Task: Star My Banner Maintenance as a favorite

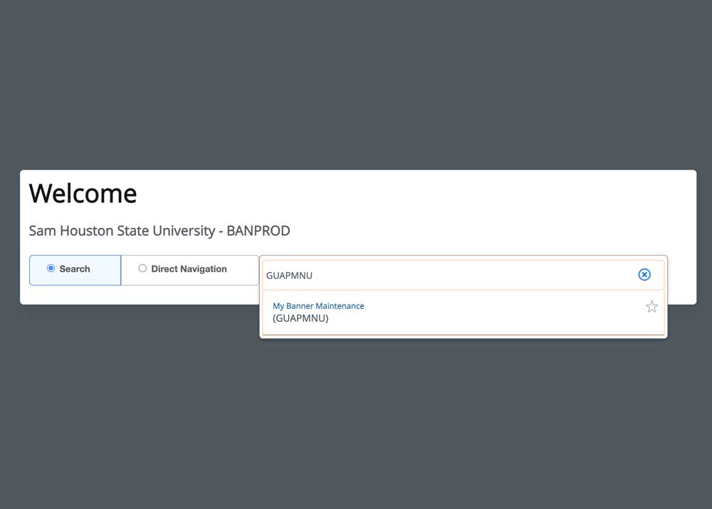Action: [651, 307]
